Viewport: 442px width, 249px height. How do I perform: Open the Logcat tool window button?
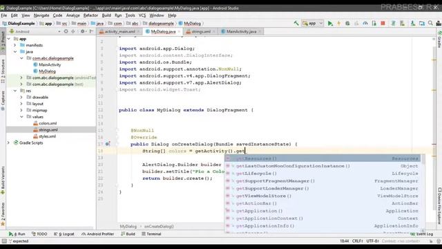[x=64, y=234]
